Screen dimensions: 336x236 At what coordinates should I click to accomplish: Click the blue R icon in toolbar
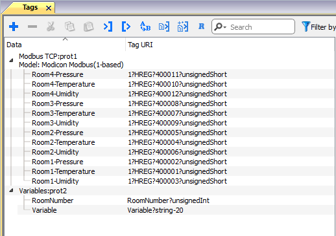[x=202, y=27]
